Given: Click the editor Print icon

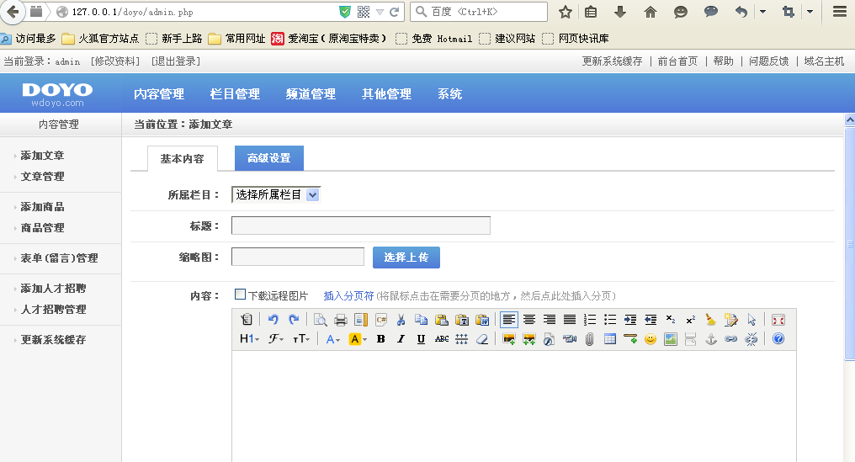Looking at the screenshot, I should [341, 320].
